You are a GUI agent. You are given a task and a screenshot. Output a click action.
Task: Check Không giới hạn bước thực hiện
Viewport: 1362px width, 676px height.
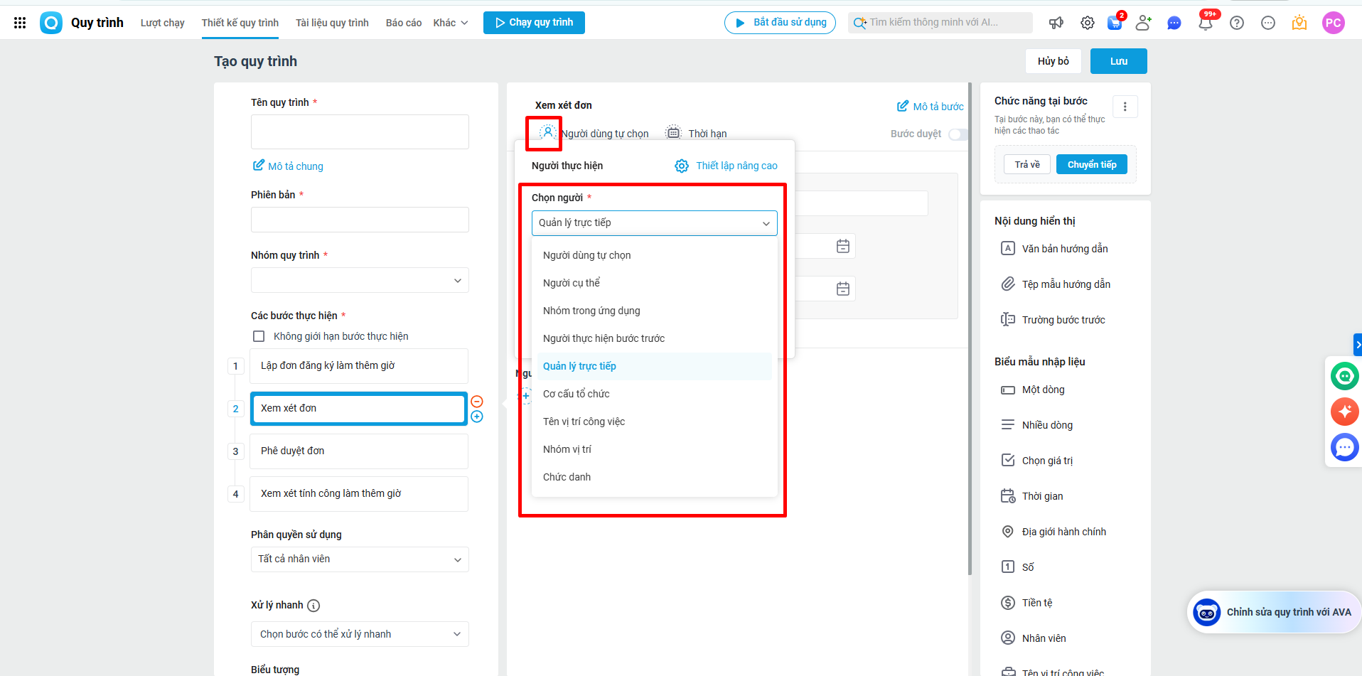[259, 336]
